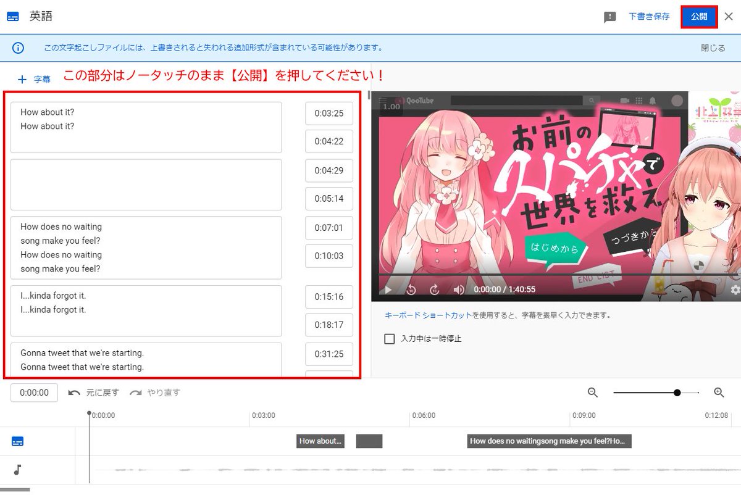Edit the end time 0:10:03

pyautogui.click(x=329, y=256)
